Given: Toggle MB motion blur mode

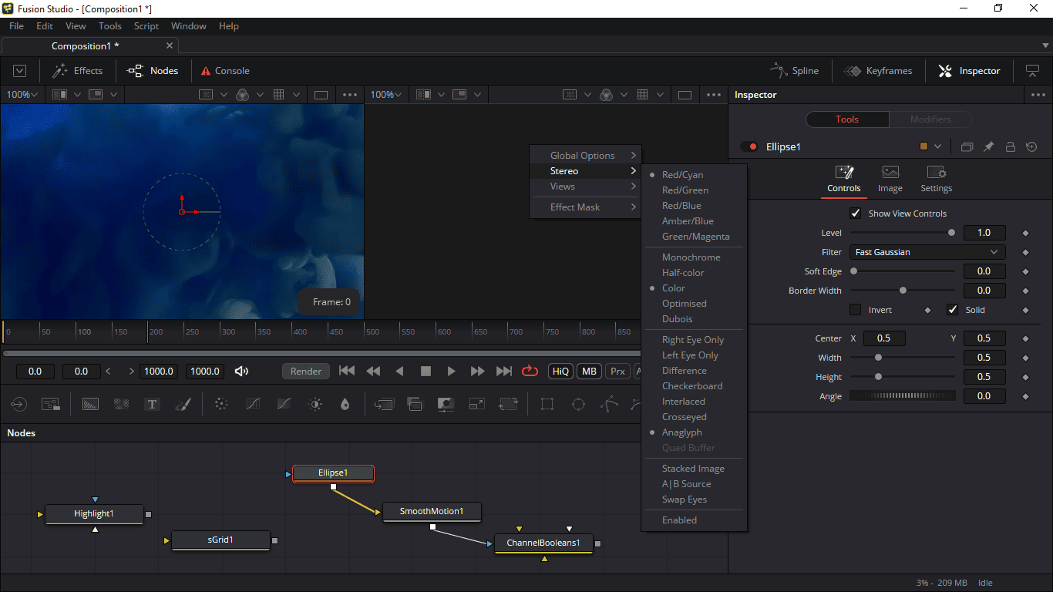Looking at the screenshot, I should coord(590,371).
